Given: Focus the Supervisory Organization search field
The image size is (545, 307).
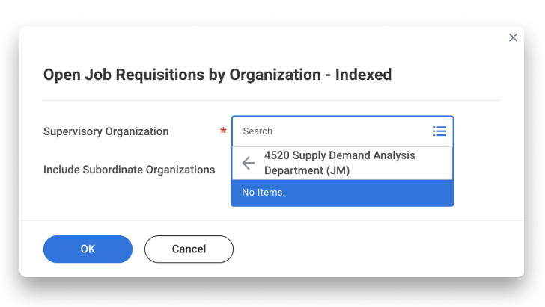Looking at the screenshot, I should click(x=333, y=131).
